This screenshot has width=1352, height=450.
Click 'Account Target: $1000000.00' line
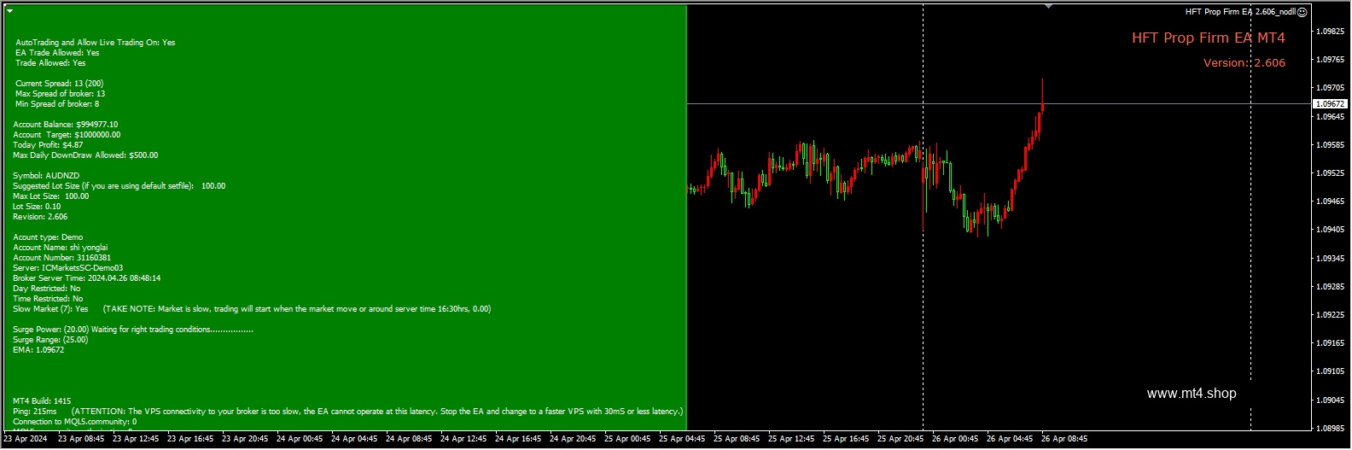[x=67, y=135]
